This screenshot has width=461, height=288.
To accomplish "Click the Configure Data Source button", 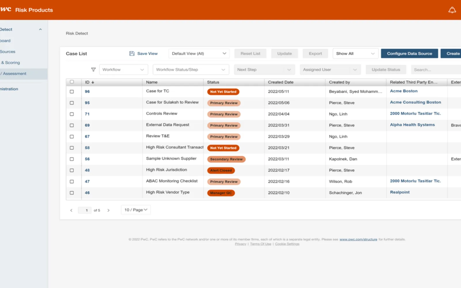I will pos(409,54).
